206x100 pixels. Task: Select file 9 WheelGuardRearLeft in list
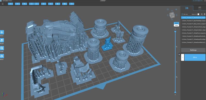(x=193, y=42)
